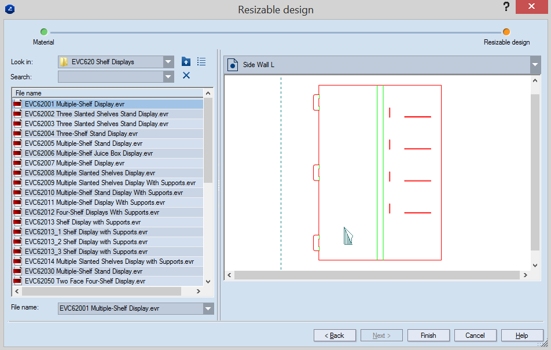Open the Search dropdown arrow
Image resolution: width=551 pixels, height=350 pixels.
tap(168, 76)
